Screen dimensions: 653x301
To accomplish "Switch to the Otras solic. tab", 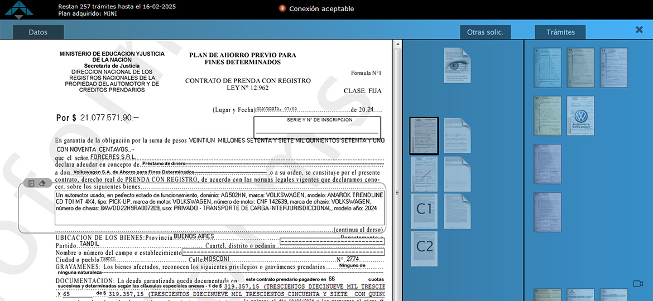I will [484, 32].
